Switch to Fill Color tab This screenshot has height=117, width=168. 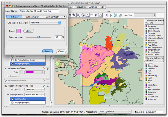click(x=14, y=17)
